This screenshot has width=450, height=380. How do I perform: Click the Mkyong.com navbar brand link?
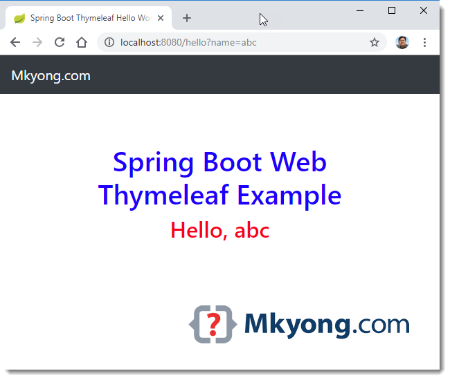point(51,76)
